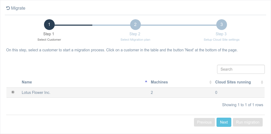Open the Step 1 Select Customer label
Viewport: 271px width, 134px height.
coord(49,37)
